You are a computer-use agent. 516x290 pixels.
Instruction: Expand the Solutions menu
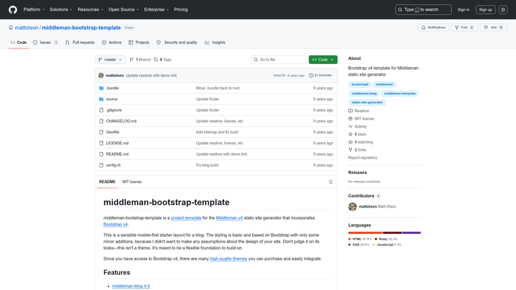point(61,10)
